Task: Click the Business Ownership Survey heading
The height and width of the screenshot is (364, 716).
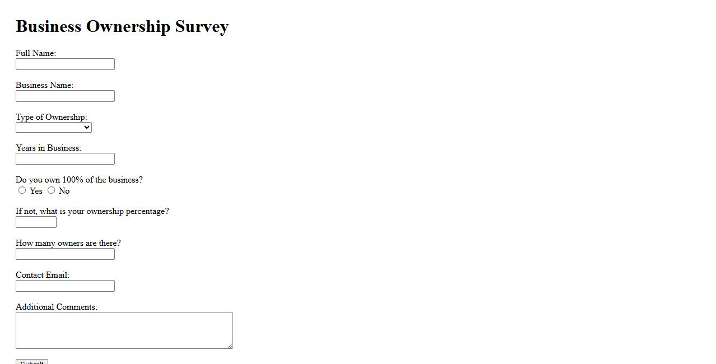Action: point(122,26)
